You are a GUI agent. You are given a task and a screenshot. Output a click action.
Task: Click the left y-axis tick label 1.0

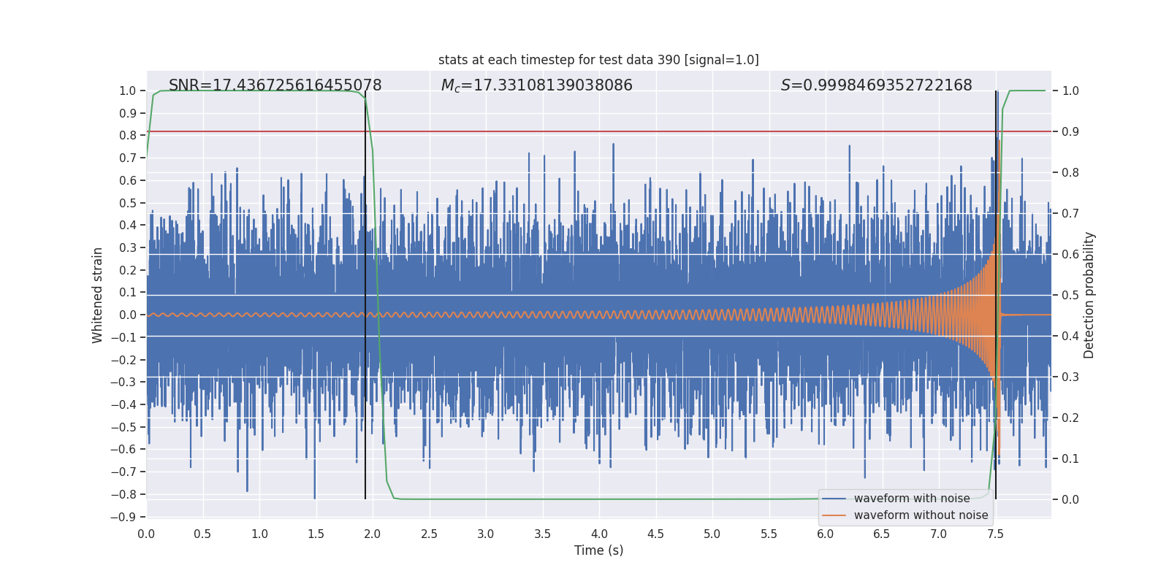[128, 91]
